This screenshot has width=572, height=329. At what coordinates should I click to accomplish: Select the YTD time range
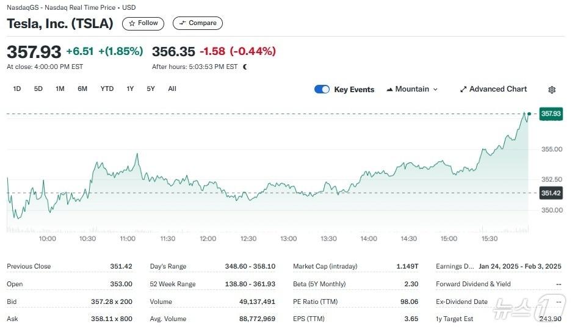coord(107,89)
